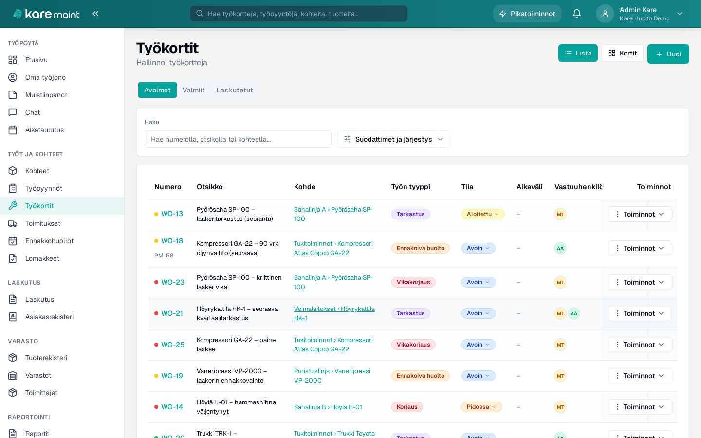Click Numero column header
This screenshot has width=701, height=438.
168,187
